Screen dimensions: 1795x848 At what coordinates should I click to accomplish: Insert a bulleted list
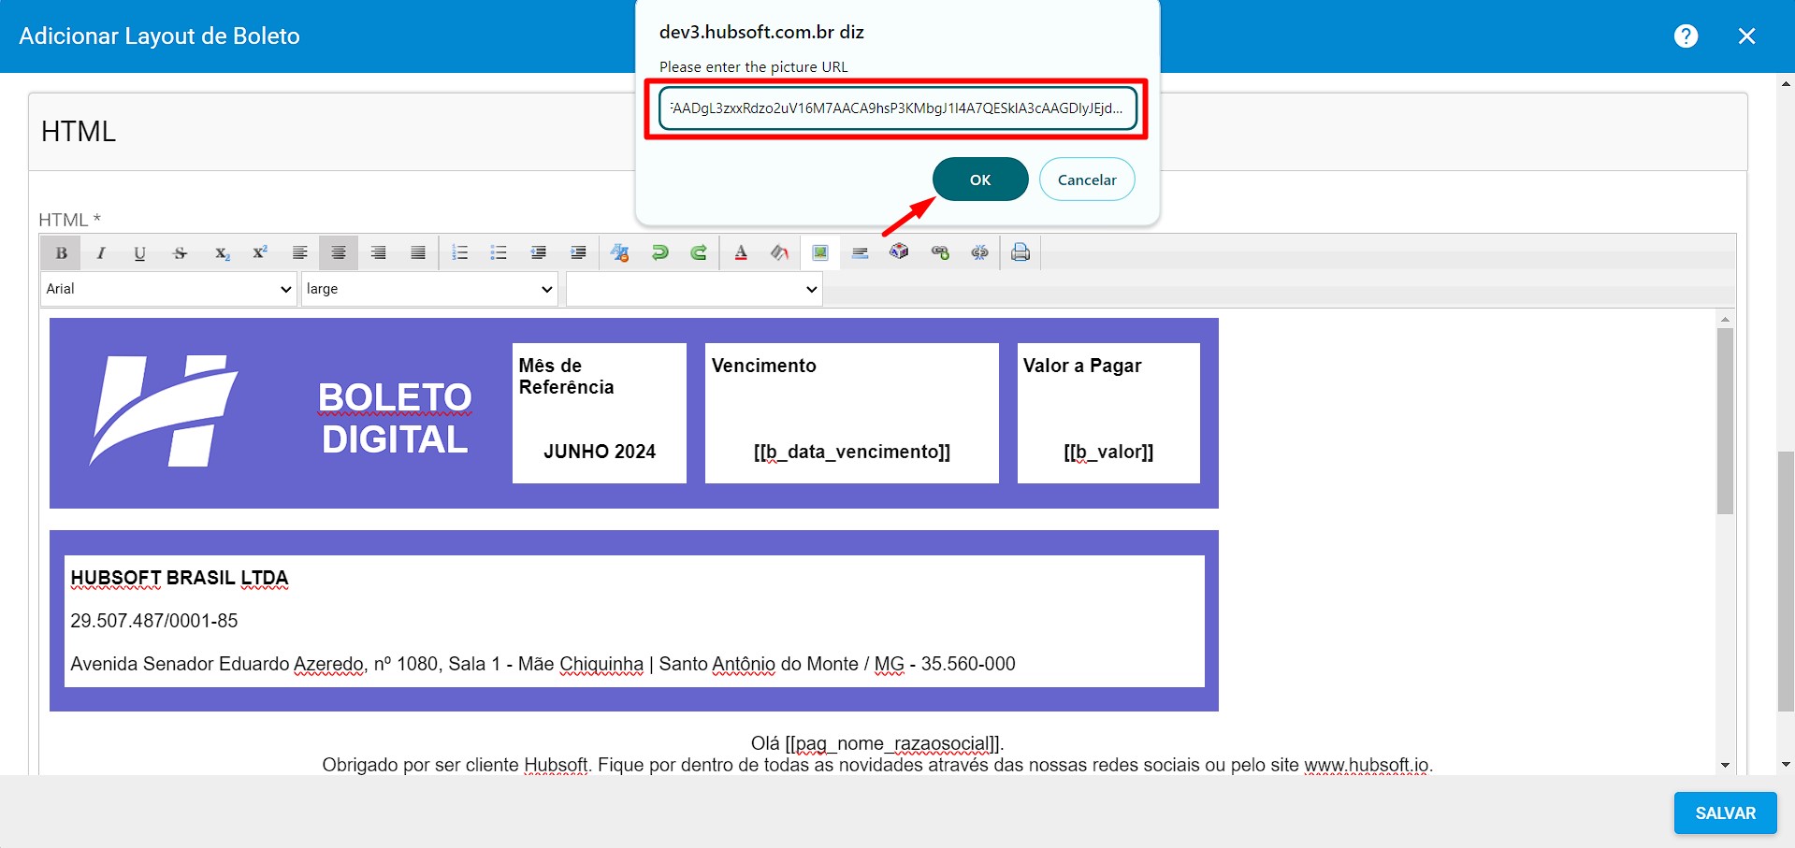[x=499, y=252]
